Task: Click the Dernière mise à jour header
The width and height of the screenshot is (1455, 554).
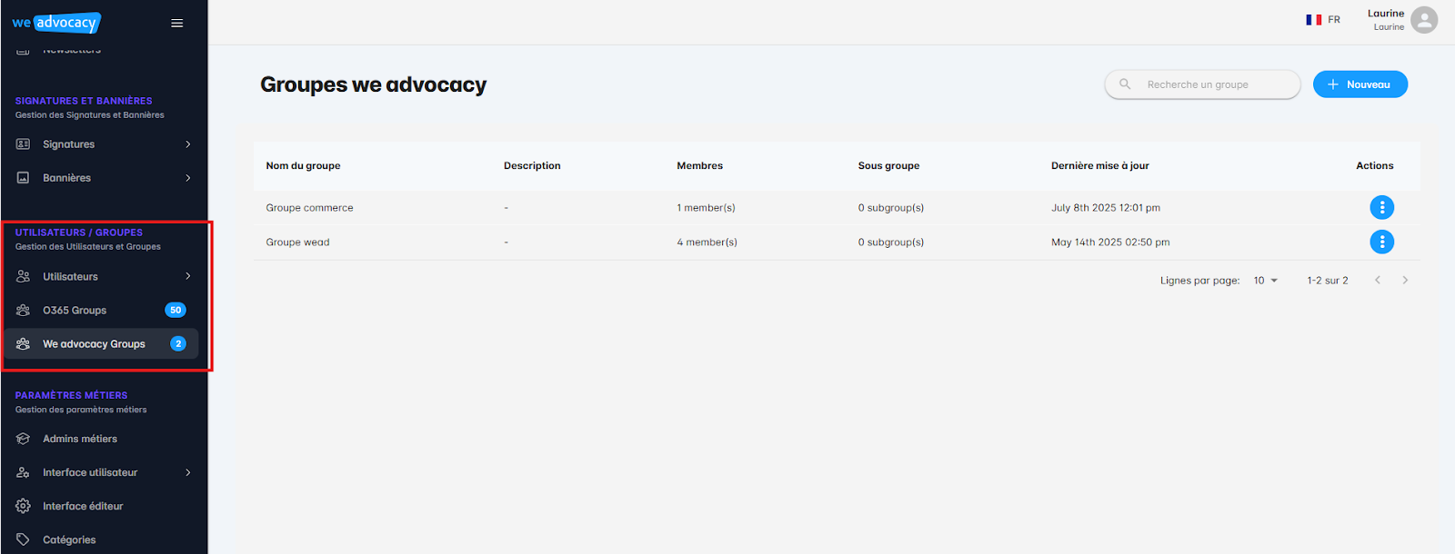Action: [1100, 166]
